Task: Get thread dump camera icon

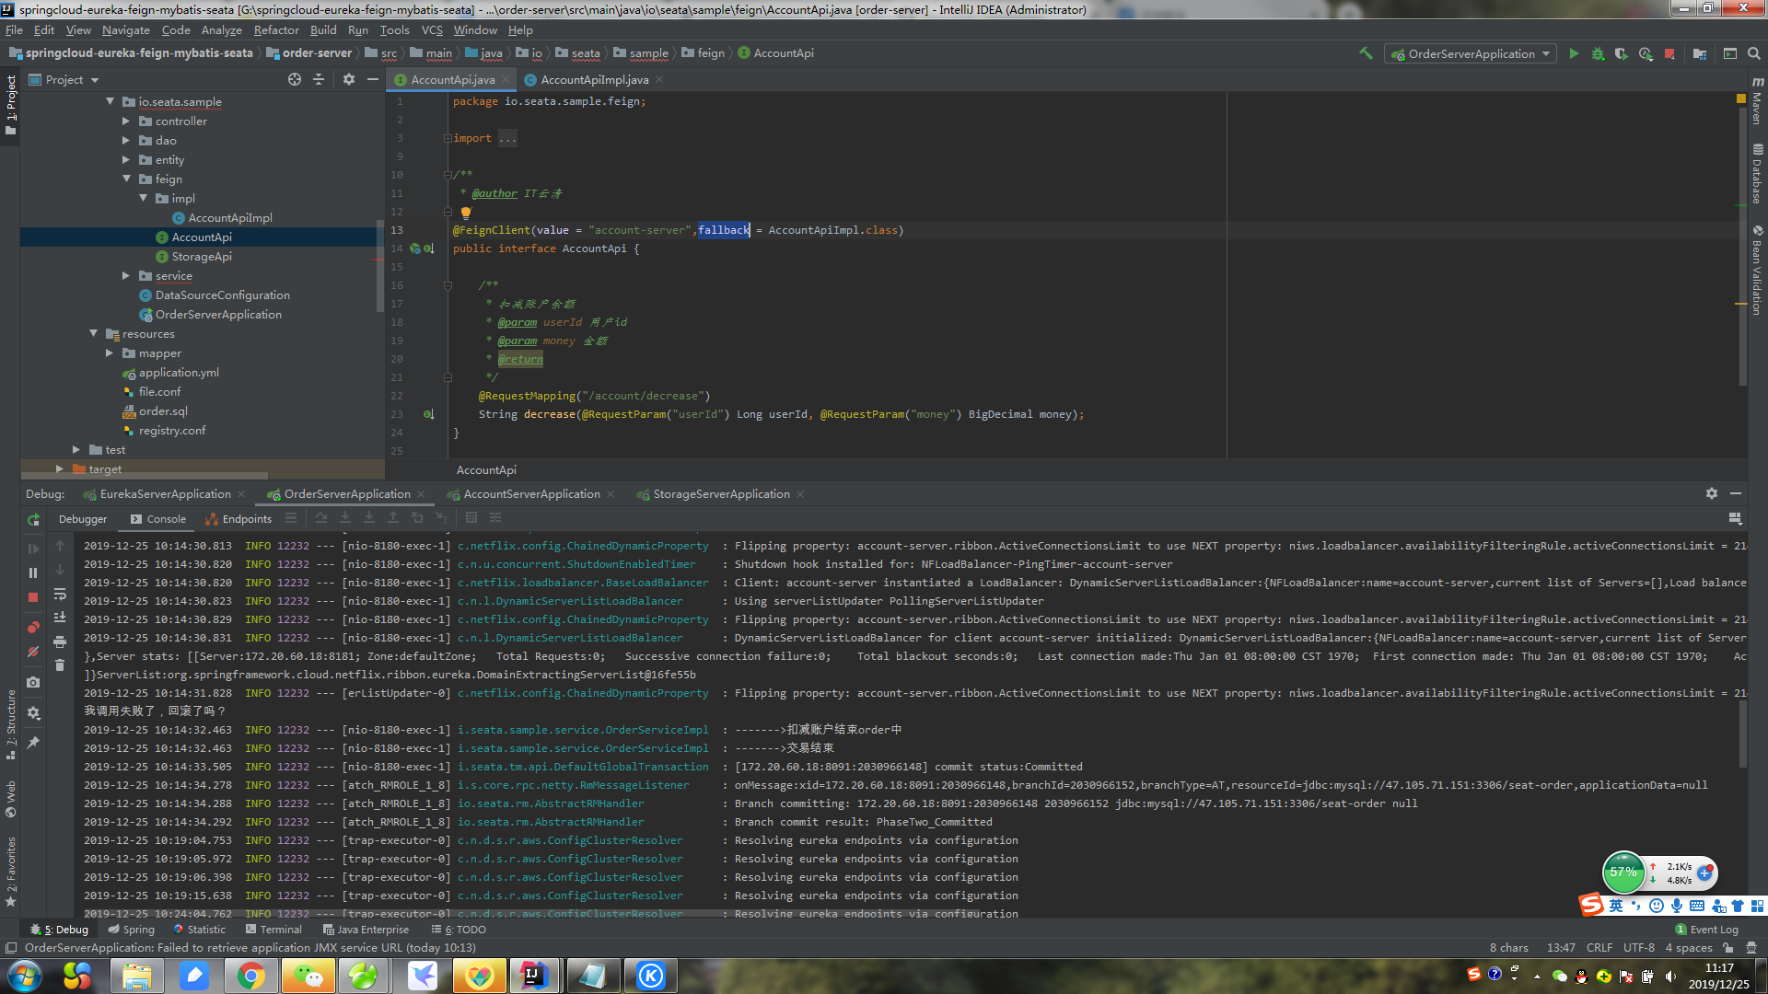Action: click(33, 682)
